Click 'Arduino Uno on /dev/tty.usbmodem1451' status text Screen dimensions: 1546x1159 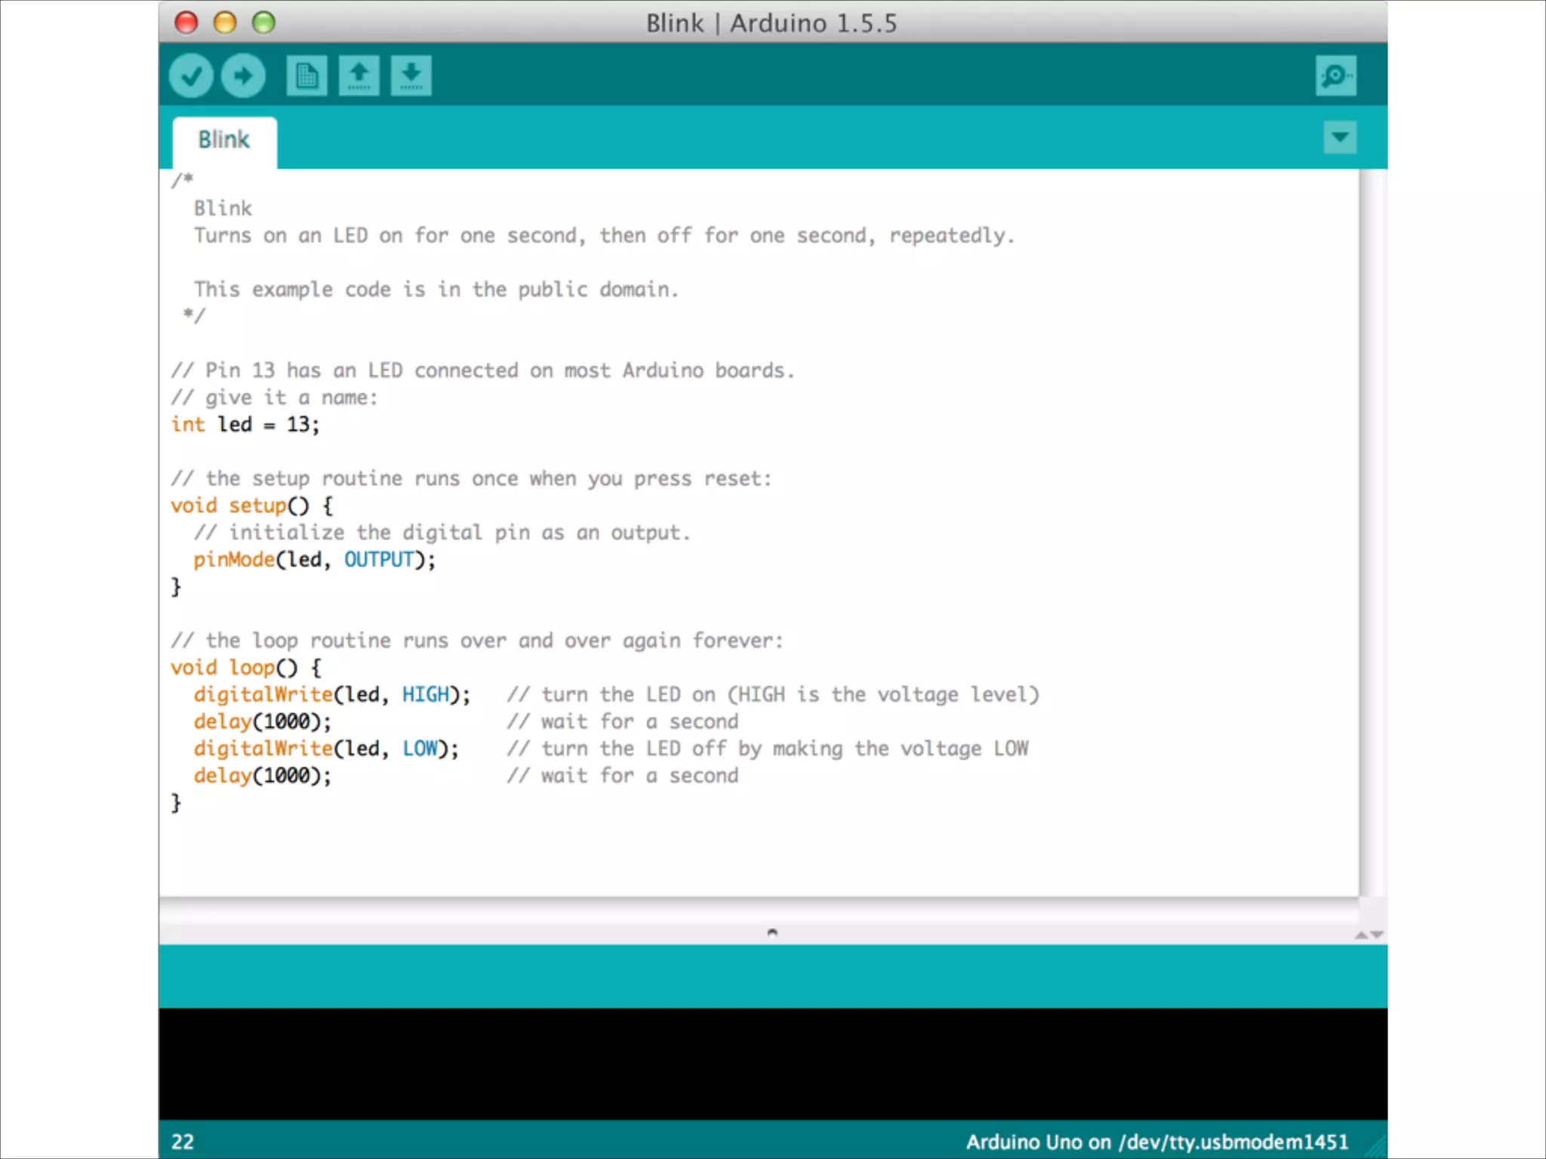pos(1157,1142)
